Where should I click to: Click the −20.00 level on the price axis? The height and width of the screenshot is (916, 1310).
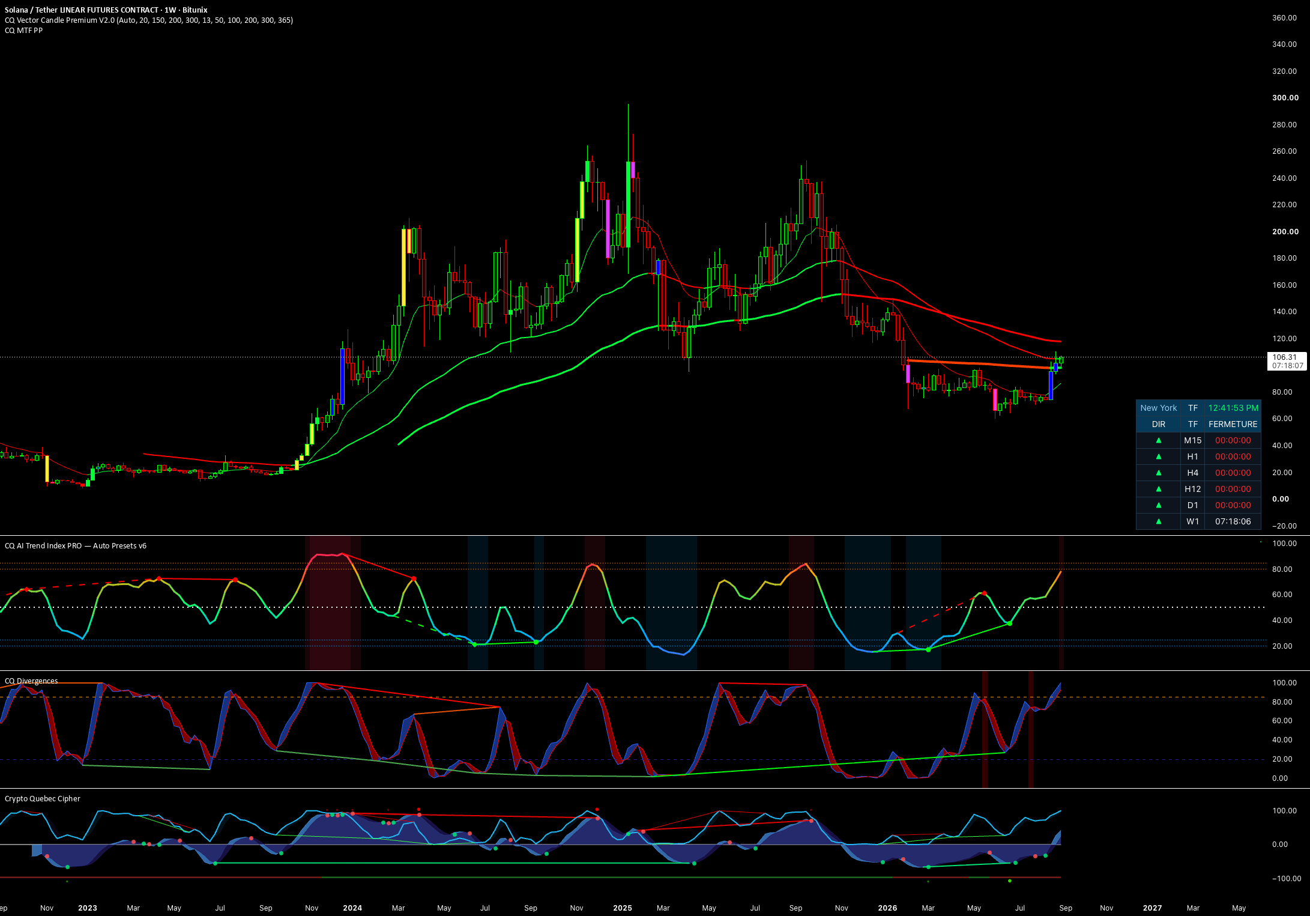tap(1284, 526)
